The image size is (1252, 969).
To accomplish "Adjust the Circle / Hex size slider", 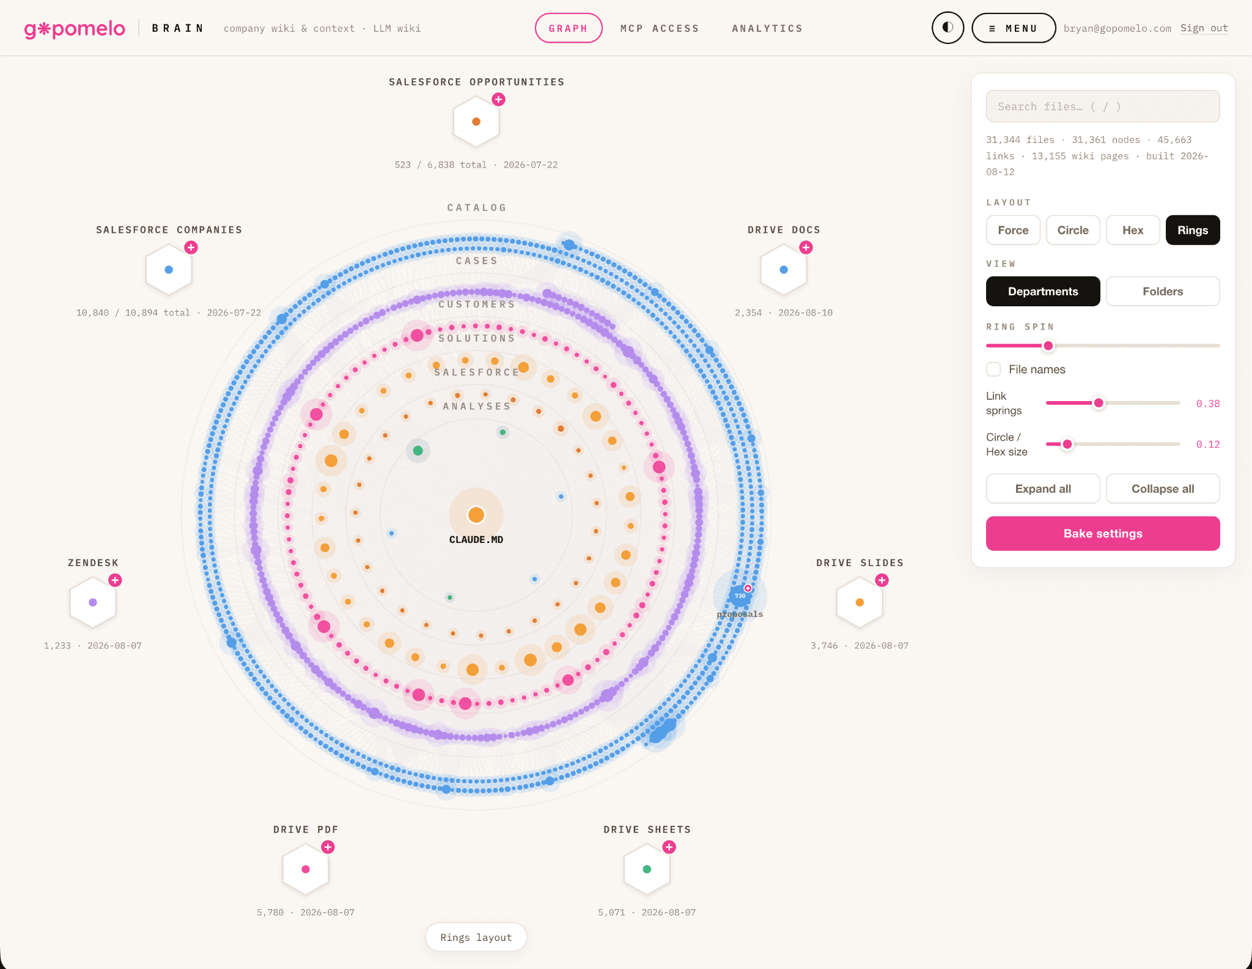I will click(x=1067, y=444).
